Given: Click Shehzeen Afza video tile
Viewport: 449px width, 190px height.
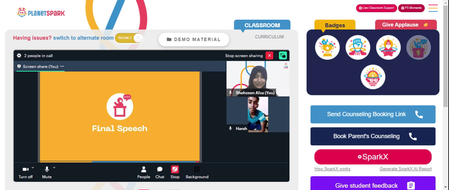Looking at the screenshot, I should [258, 79].
